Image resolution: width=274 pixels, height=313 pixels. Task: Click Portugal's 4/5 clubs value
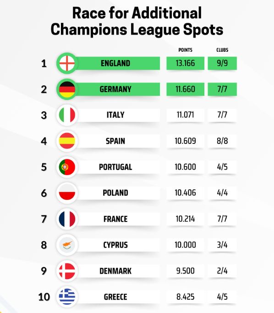(222, 167)
